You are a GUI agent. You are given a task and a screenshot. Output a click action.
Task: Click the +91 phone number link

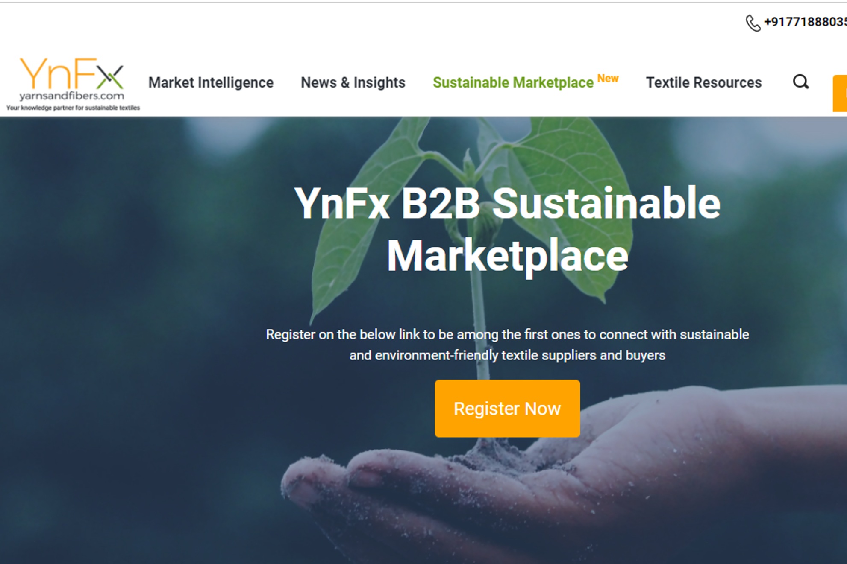coord(805,22)
